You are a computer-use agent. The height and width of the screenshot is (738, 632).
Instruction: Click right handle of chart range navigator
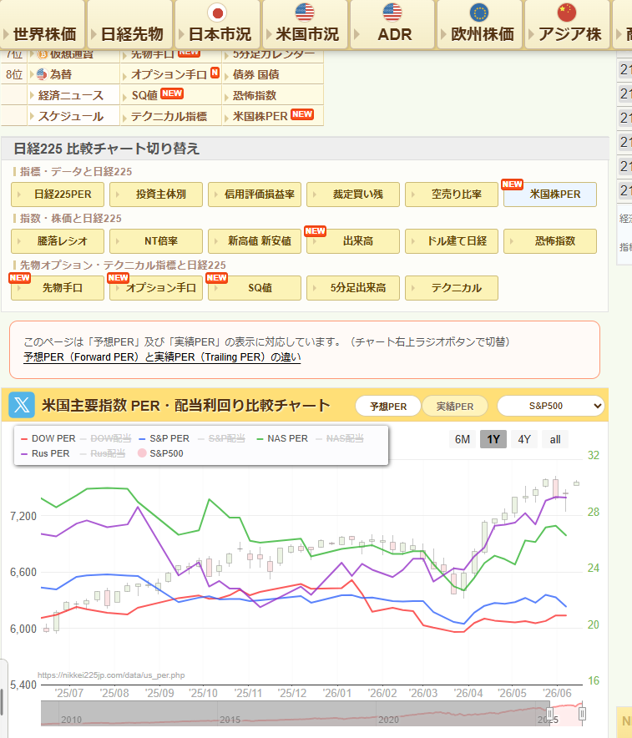(582, 714)
